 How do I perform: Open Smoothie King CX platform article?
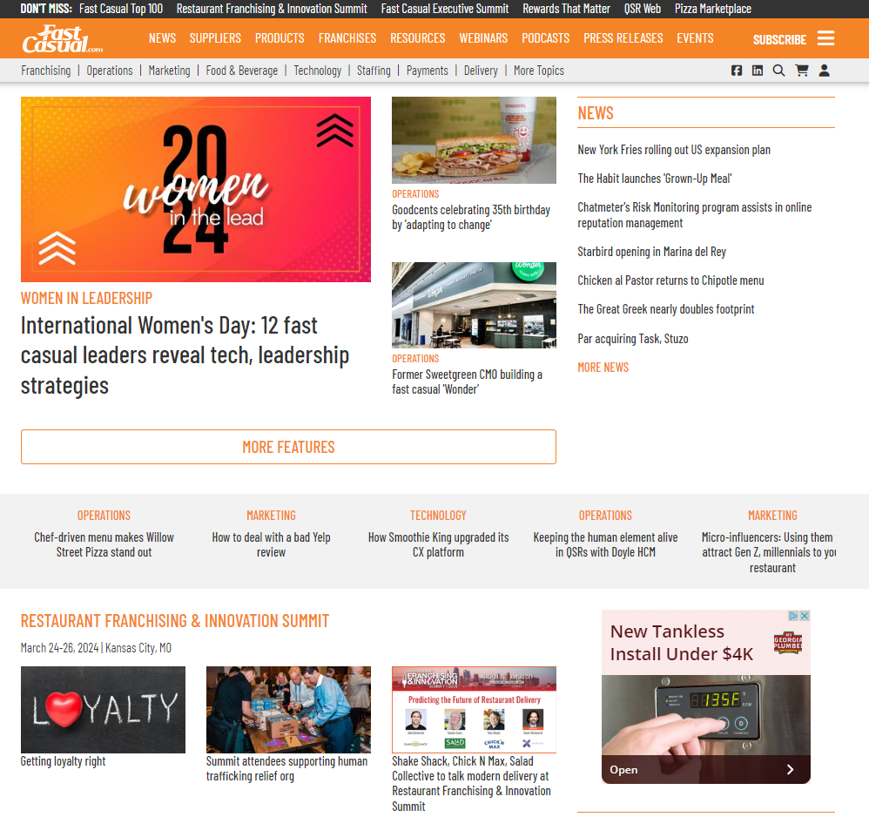point(438,545)
